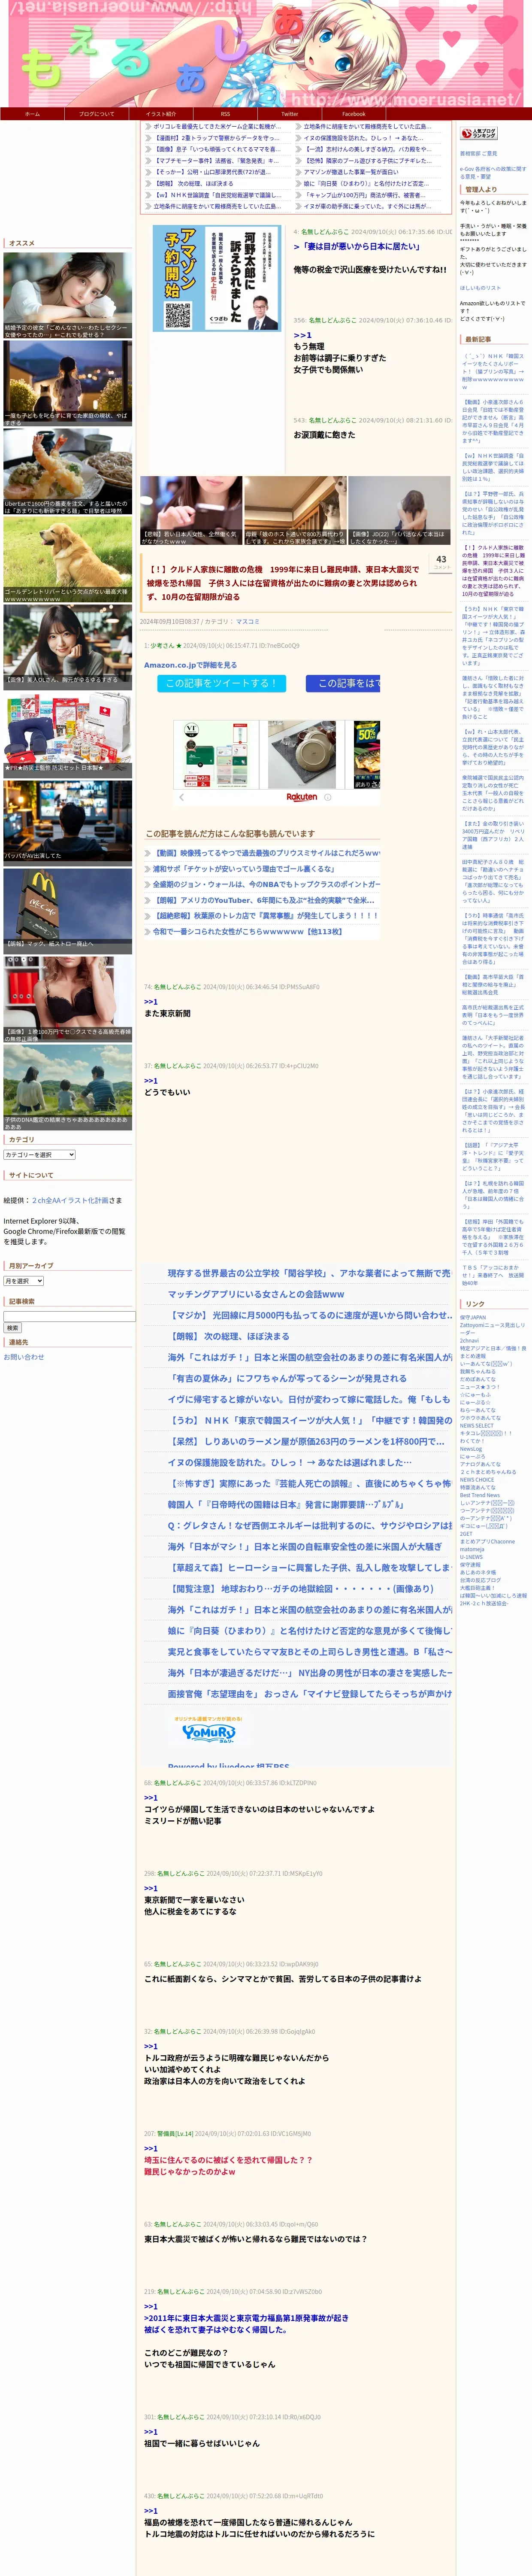Open 【閲覧注意】地球おわり…ガチの地獄絵図 link
Image resolution: width=532 pixels, height=2576 pixels.
(x=301, y=1588)
